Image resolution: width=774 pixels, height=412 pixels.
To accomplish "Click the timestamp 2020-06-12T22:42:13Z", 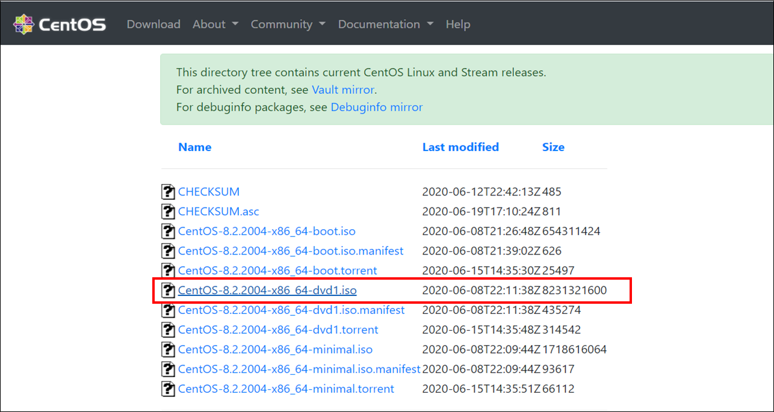I will [x=481, y=192].
